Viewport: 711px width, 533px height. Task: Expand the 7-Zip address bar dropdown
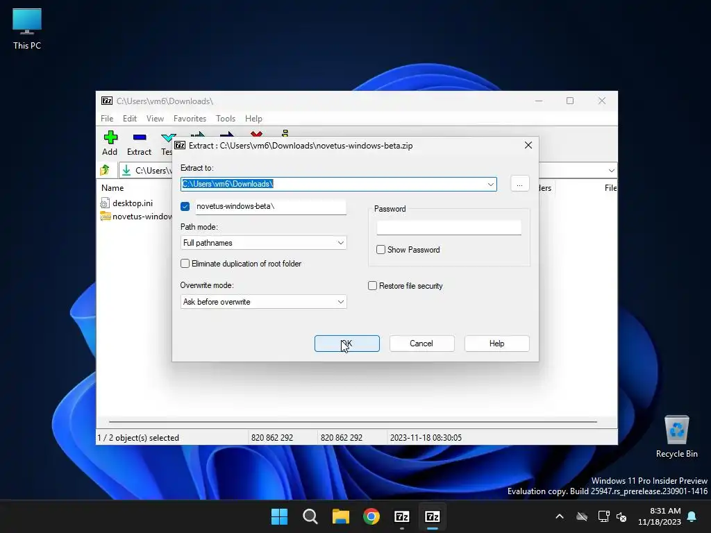click(x=611, y=171)
